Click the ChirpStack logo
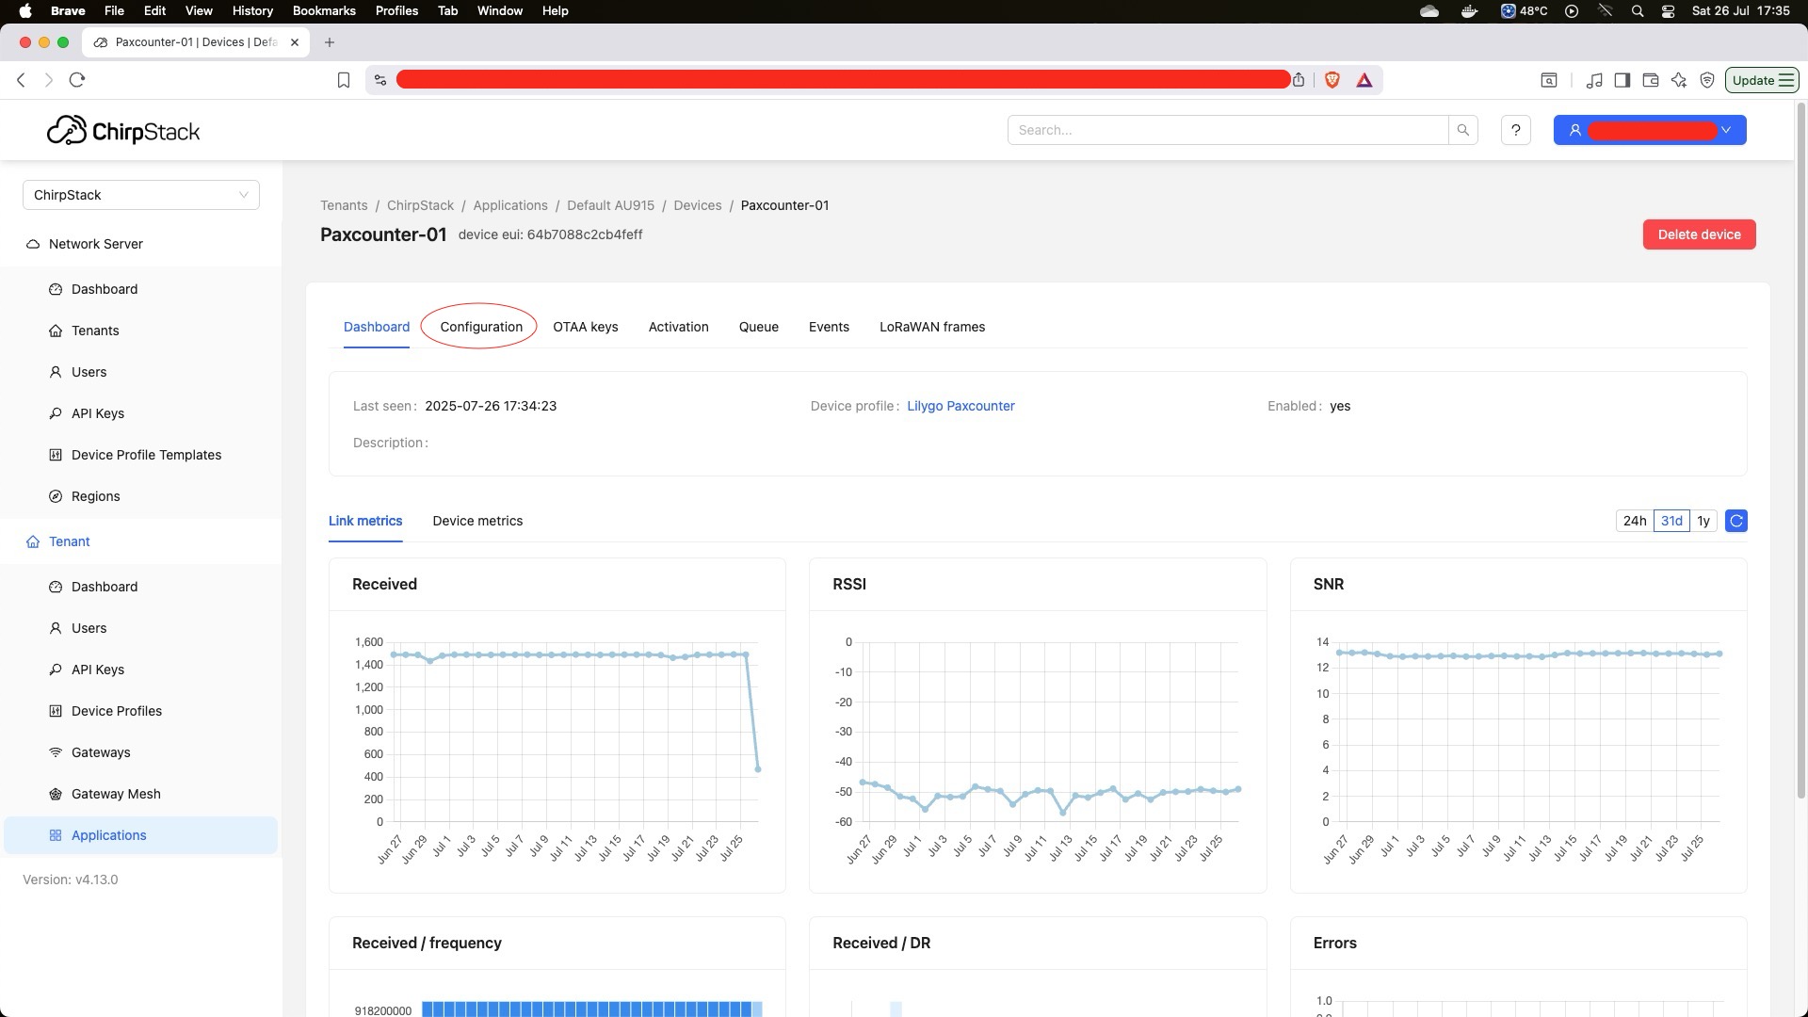Viewport: 1808px width, 1017px height. click(x=123, y=131)
